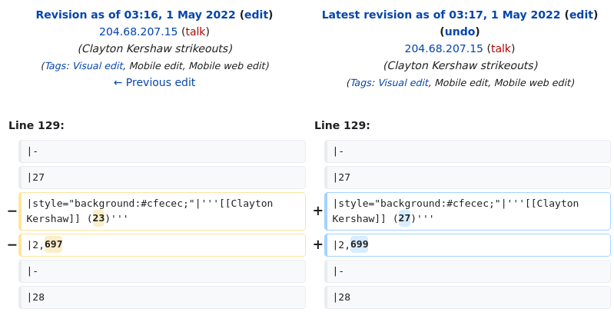Click edit link beside the 03:16 revision
Screen dimensions: 614x312
(x=256, y=15)
